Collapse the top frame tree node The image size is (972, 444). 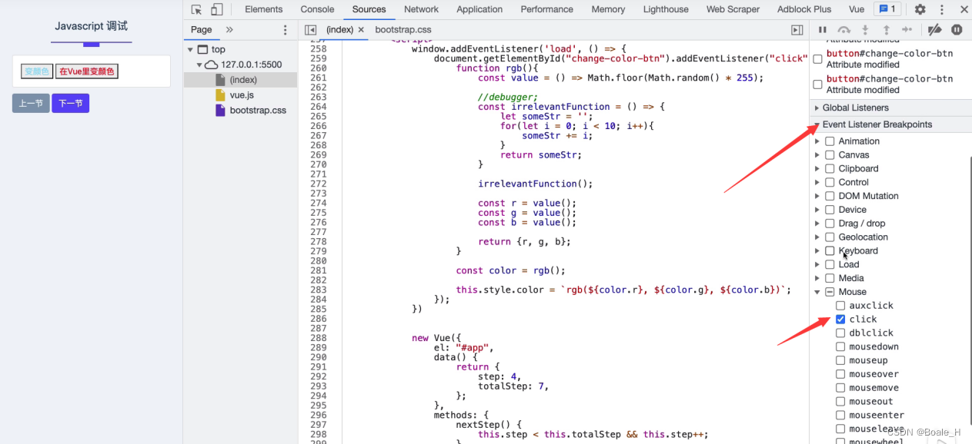[191, 49]
